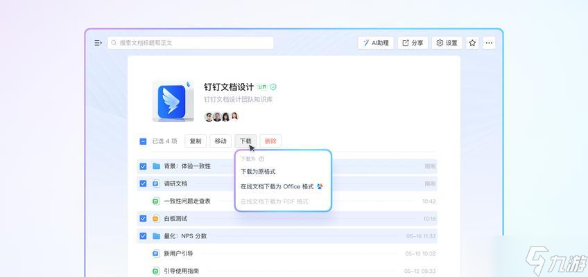
Task: Click the 05-16 11:32 timestamp
Action: [x=421, y=236]
